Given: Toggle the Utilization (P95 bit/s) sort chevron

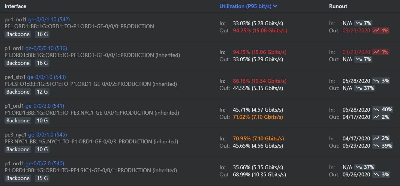Looking at the screenshot, I should 275,6.
